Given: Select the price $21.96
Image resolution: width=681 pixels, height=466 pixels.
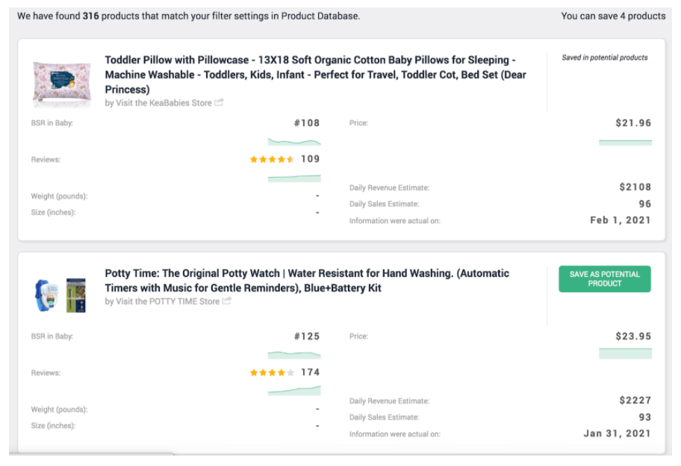Looking at the screenshot, I should coord(633,123).
